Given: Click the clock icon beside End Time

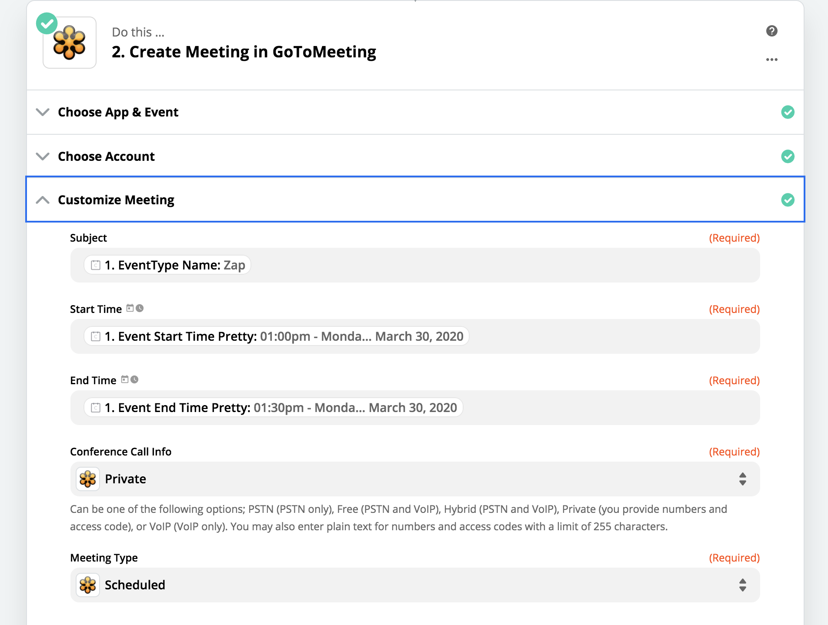Looking at the screenshot, I should 134,379.
